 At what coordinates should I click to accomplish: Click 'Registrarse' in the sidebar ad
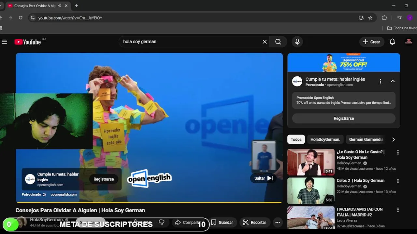pos(344,118)
